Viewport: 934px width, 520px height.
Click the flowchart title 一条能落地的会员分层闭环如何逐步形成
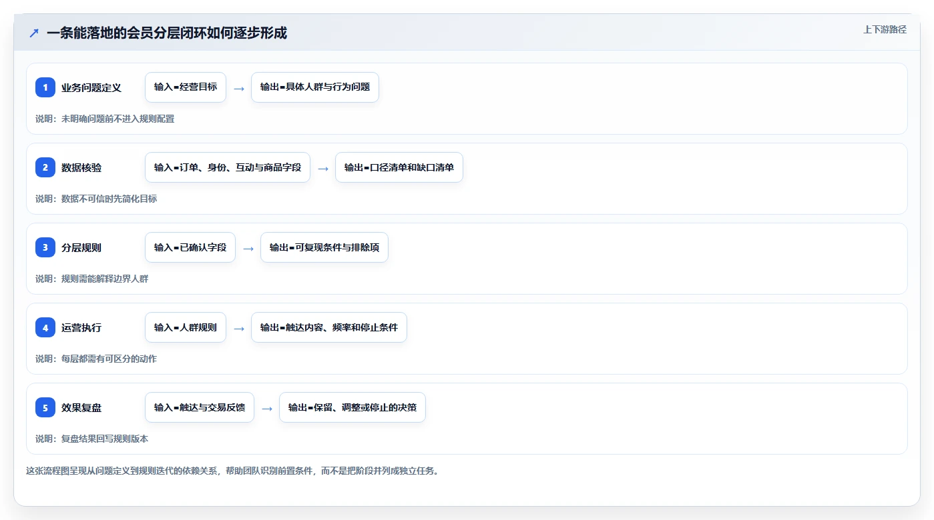coord(167,33)
